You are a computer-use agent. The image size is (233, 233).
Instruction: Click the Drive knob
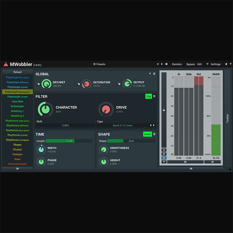click(x=106, y=110)
